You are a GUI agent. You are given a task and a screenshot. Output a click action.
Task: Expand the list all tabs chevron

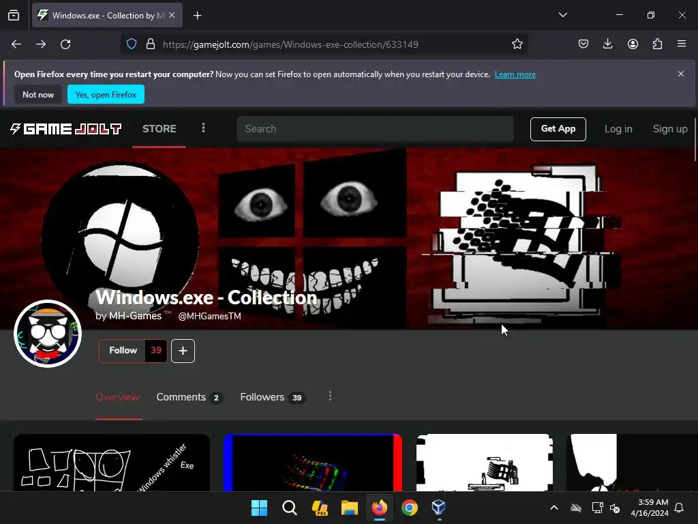coord(562,15)
